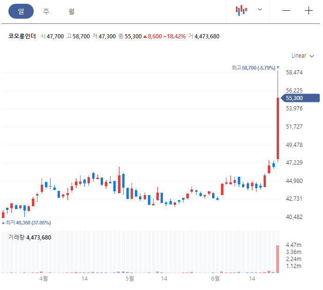Switch to the 월 (monthly) chart tab
323x290 pixels.
tap(71, 11)
